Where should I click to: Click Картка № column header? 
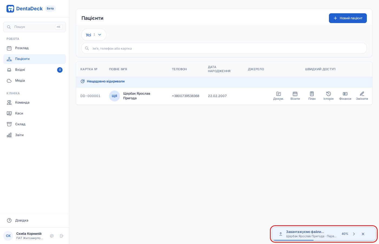(89, 69)
